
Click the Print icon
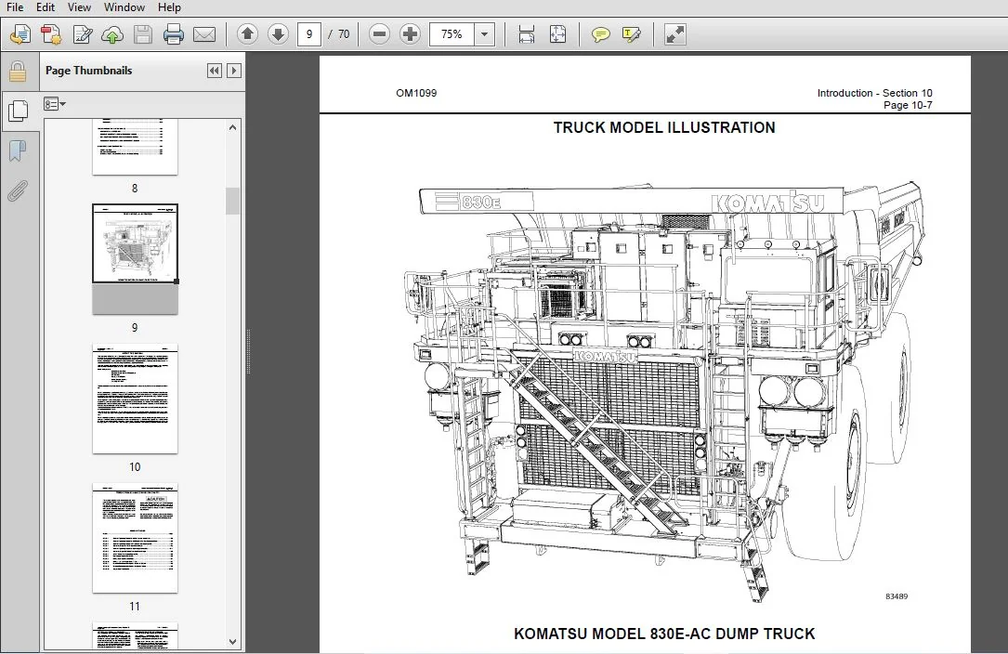click(x=174, y=34)
